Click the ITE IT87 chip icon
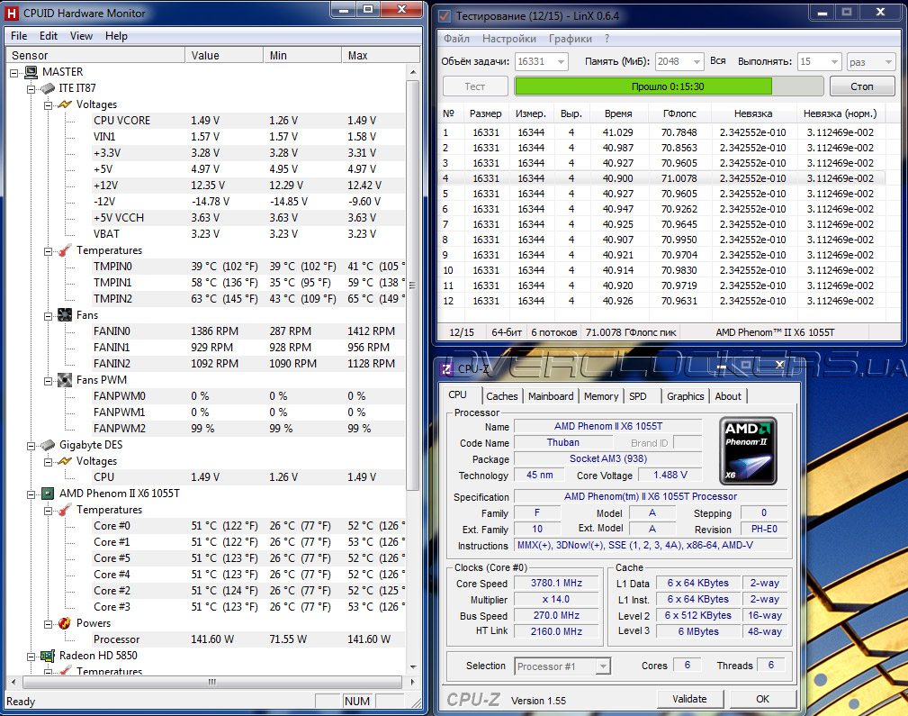This screenshot has width=908, height=716. coord(47,88)
